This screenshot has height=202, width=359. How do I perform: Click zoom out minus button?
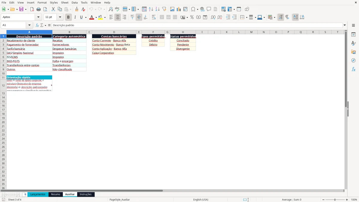click(x=323, y=200)
